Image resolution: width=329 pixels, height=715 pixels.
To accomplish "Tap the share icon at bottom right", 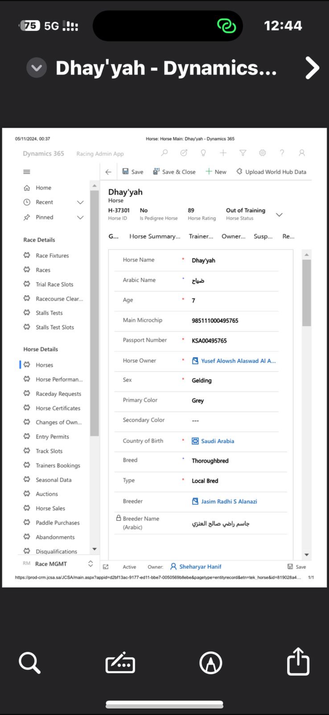I will point(298,662).
